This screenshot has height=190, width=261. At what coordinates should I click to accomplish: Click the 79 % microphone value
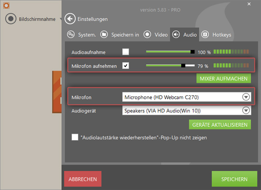click(203, 66)
